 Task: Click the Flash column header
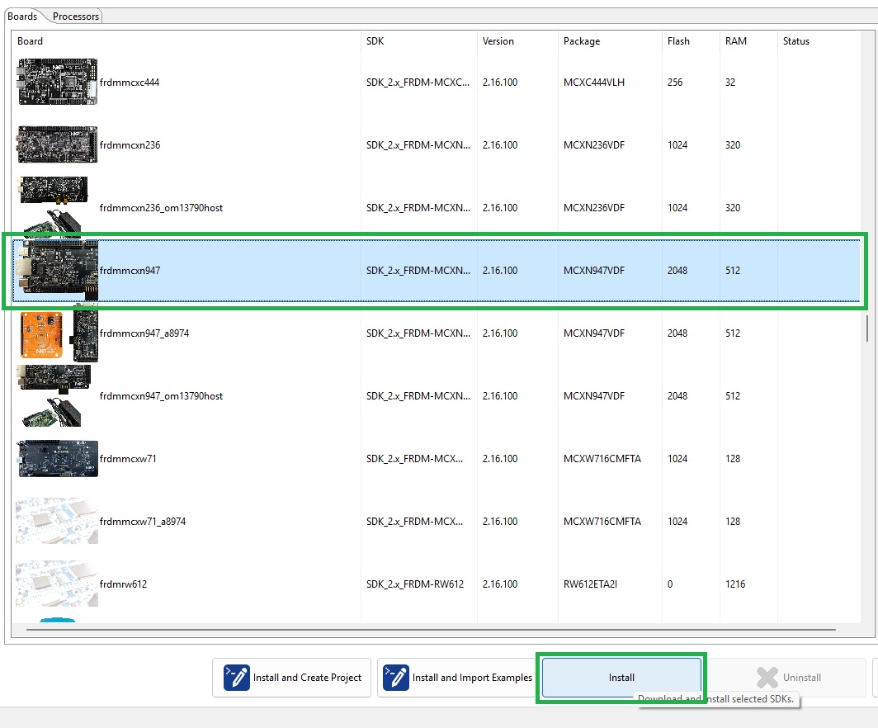pyautogui.click(x=677, y=40)
